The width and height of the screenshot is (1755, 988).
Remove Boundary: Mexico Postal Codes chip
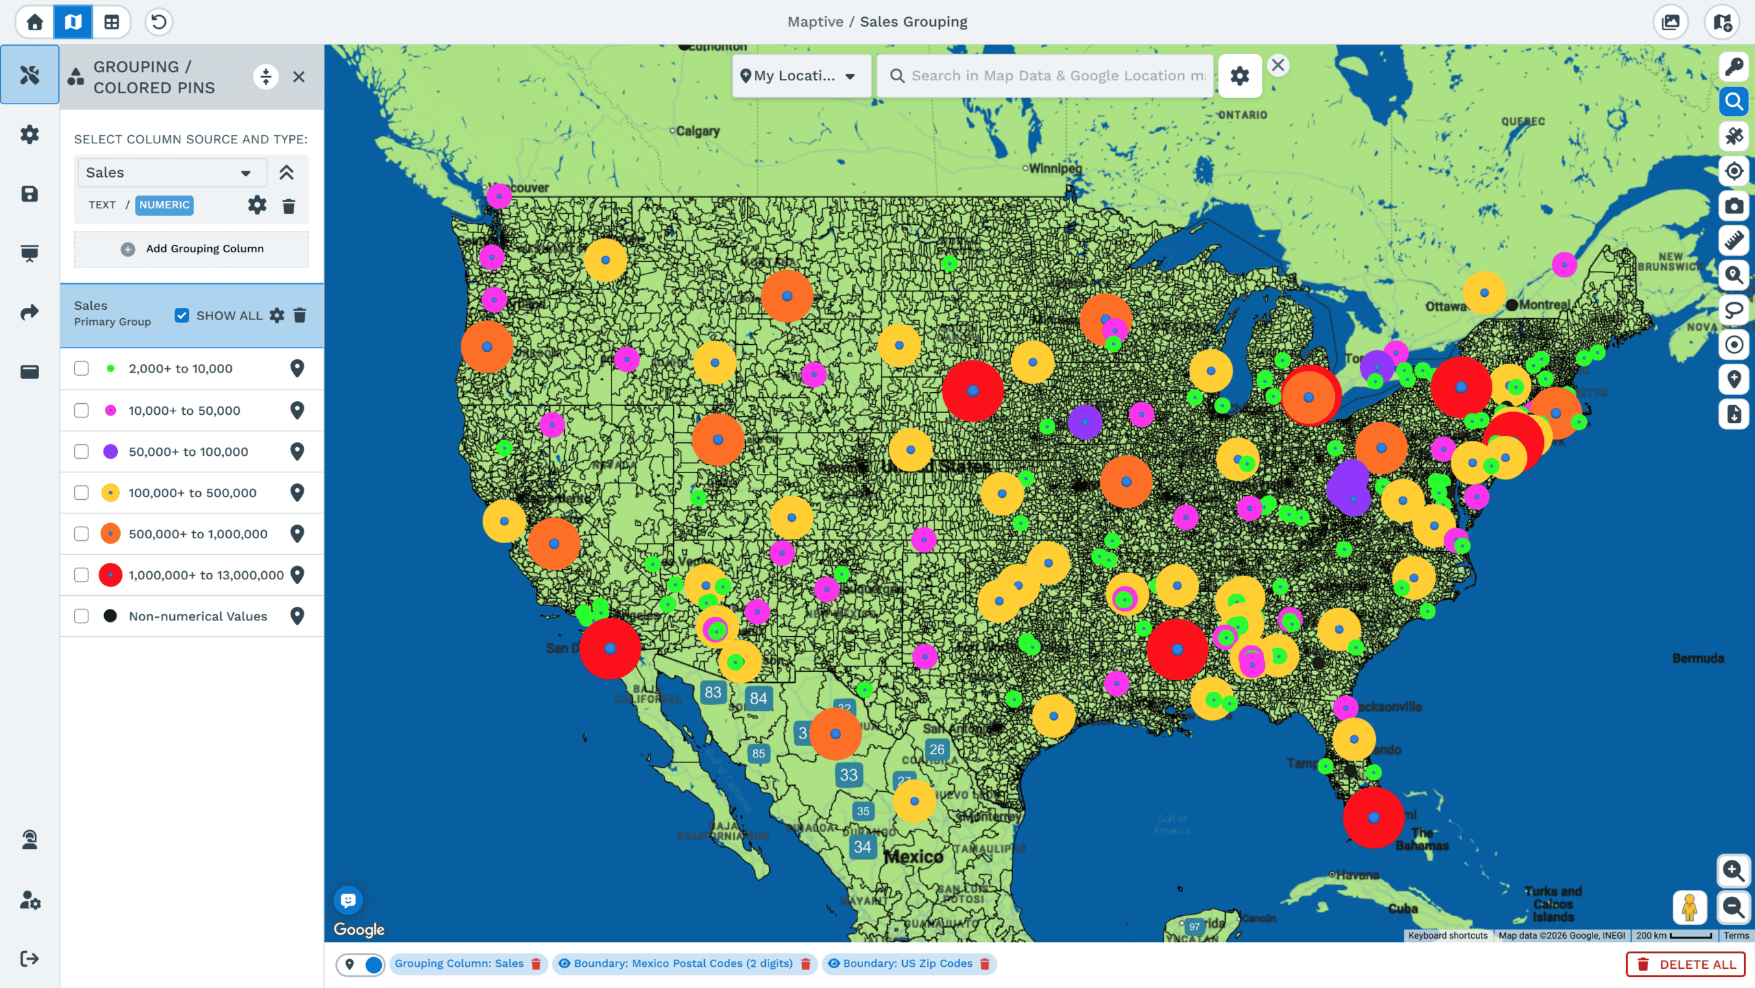(806, 964)
